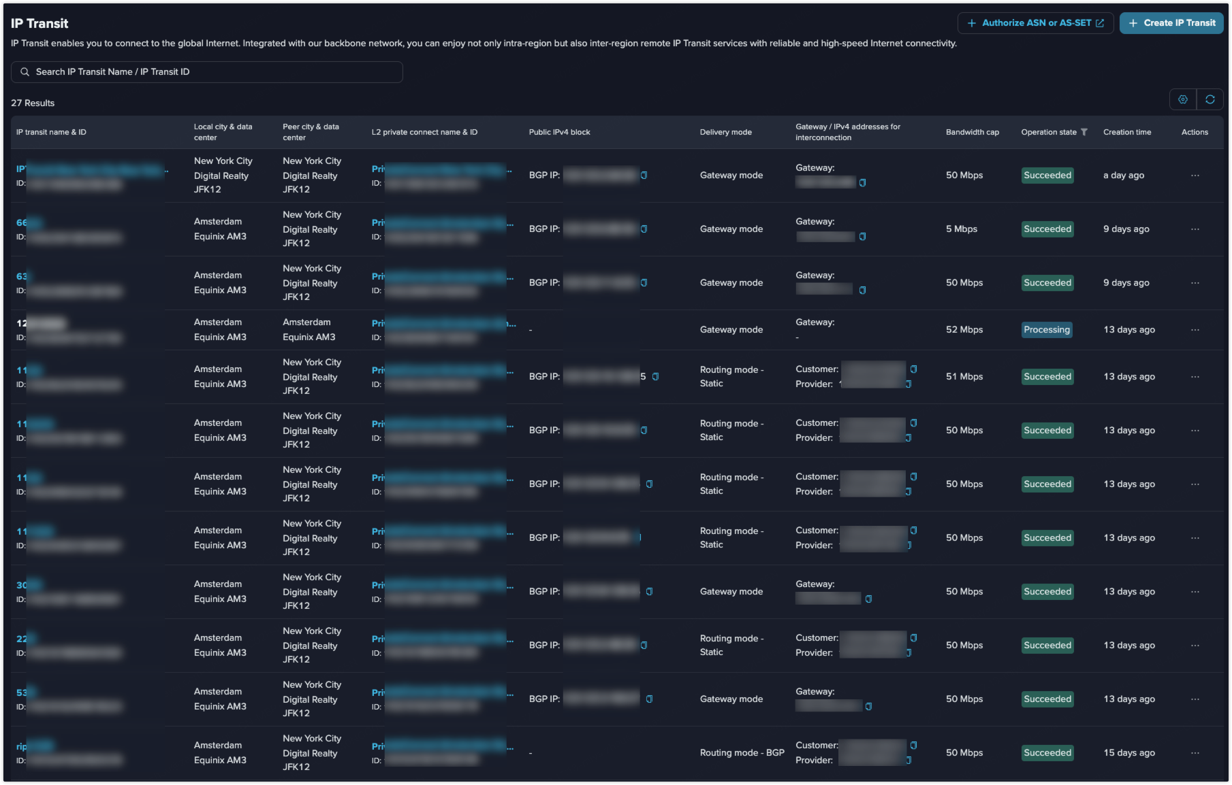Refresh the IP Transit list
The width and height of the screenshot is (1232, 785).
coord(1210,99)
